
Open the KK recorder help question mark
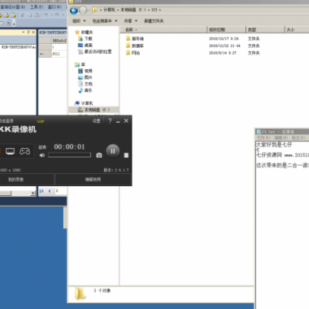pos(110,121)
